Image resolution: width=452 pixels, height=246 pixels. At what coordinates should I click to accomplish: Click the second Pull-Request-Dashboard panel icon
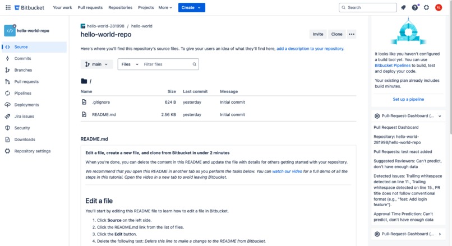click(x=377, y=234)
